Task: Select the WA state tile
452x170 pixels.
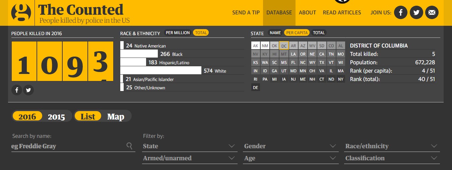Action: click(265, 62)
